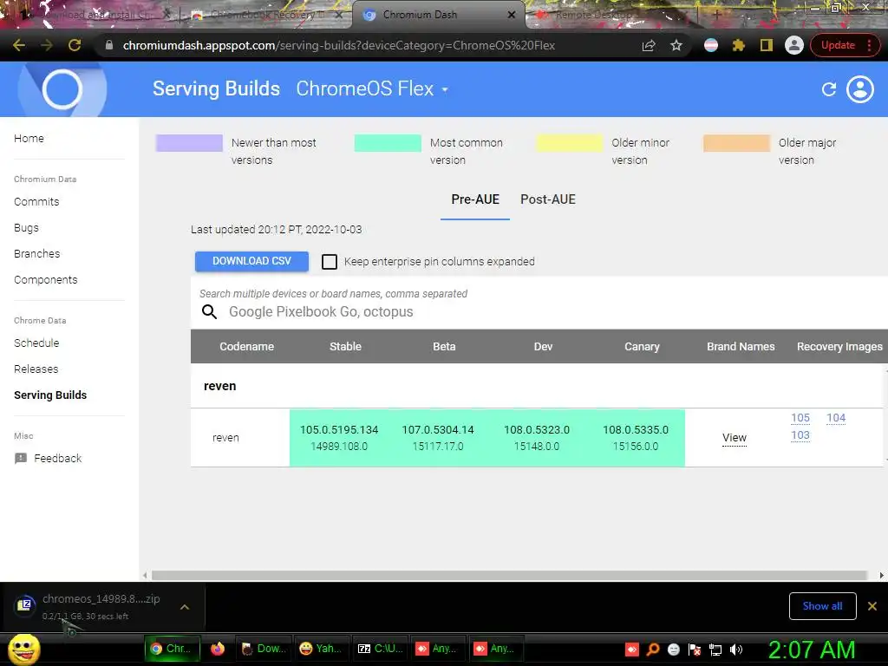The width and height of the screenshot is (888, 666).
Task: Switch to the Chromebook Recovery browser tab
Action: coord(265,16)
